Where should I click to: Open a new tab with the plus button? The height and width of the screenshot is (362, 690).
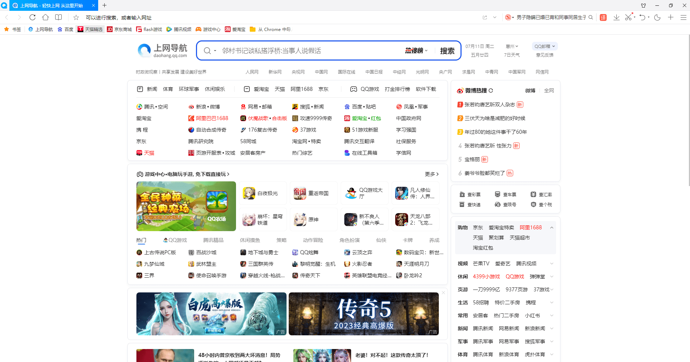click(x=104, y=5)
